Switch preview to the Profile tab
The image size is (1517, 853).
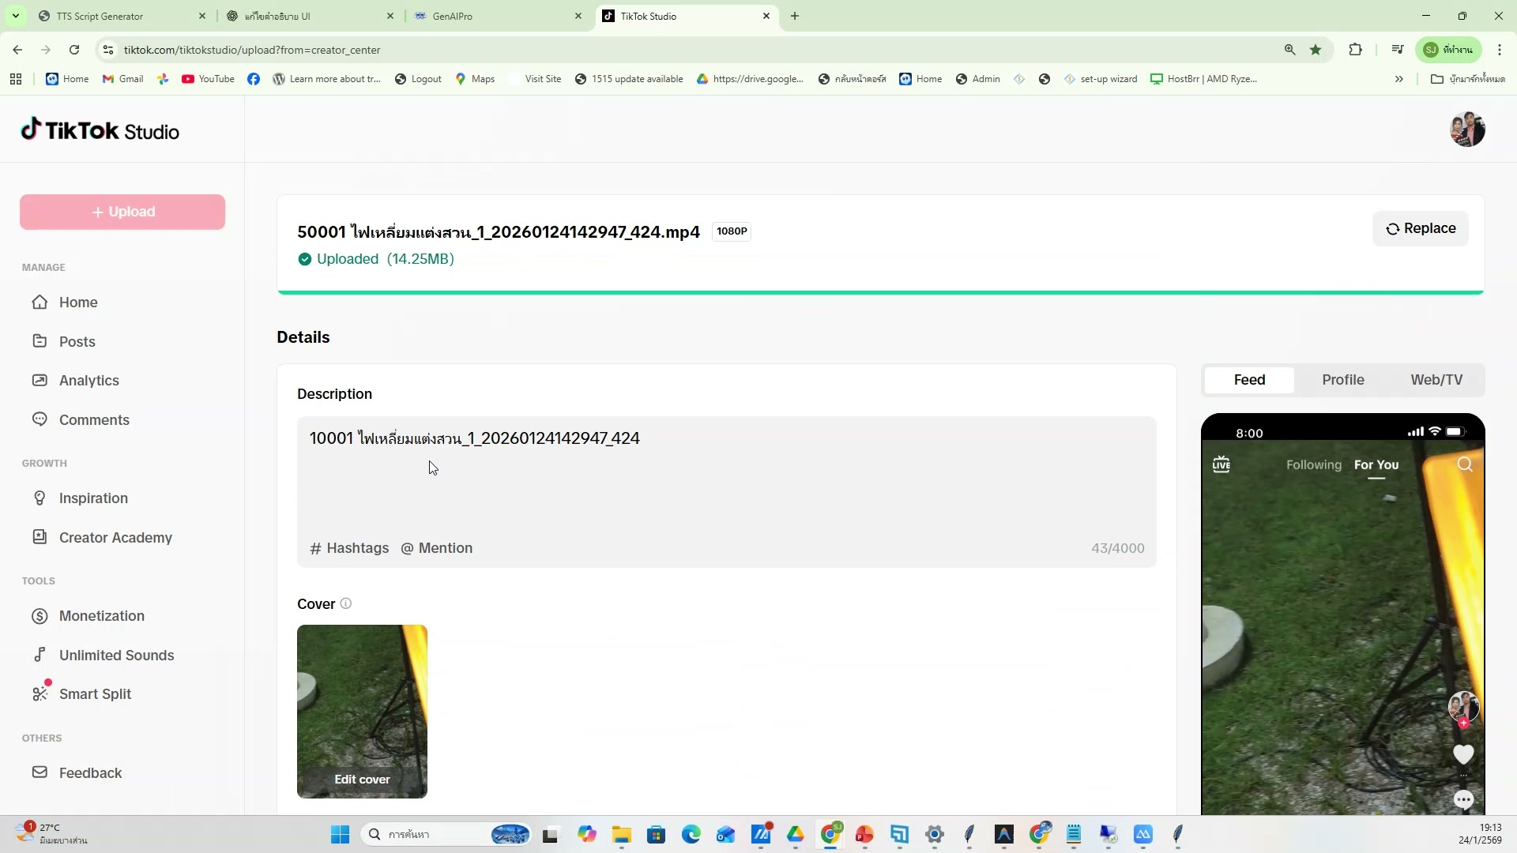(x=1342, y=380)
